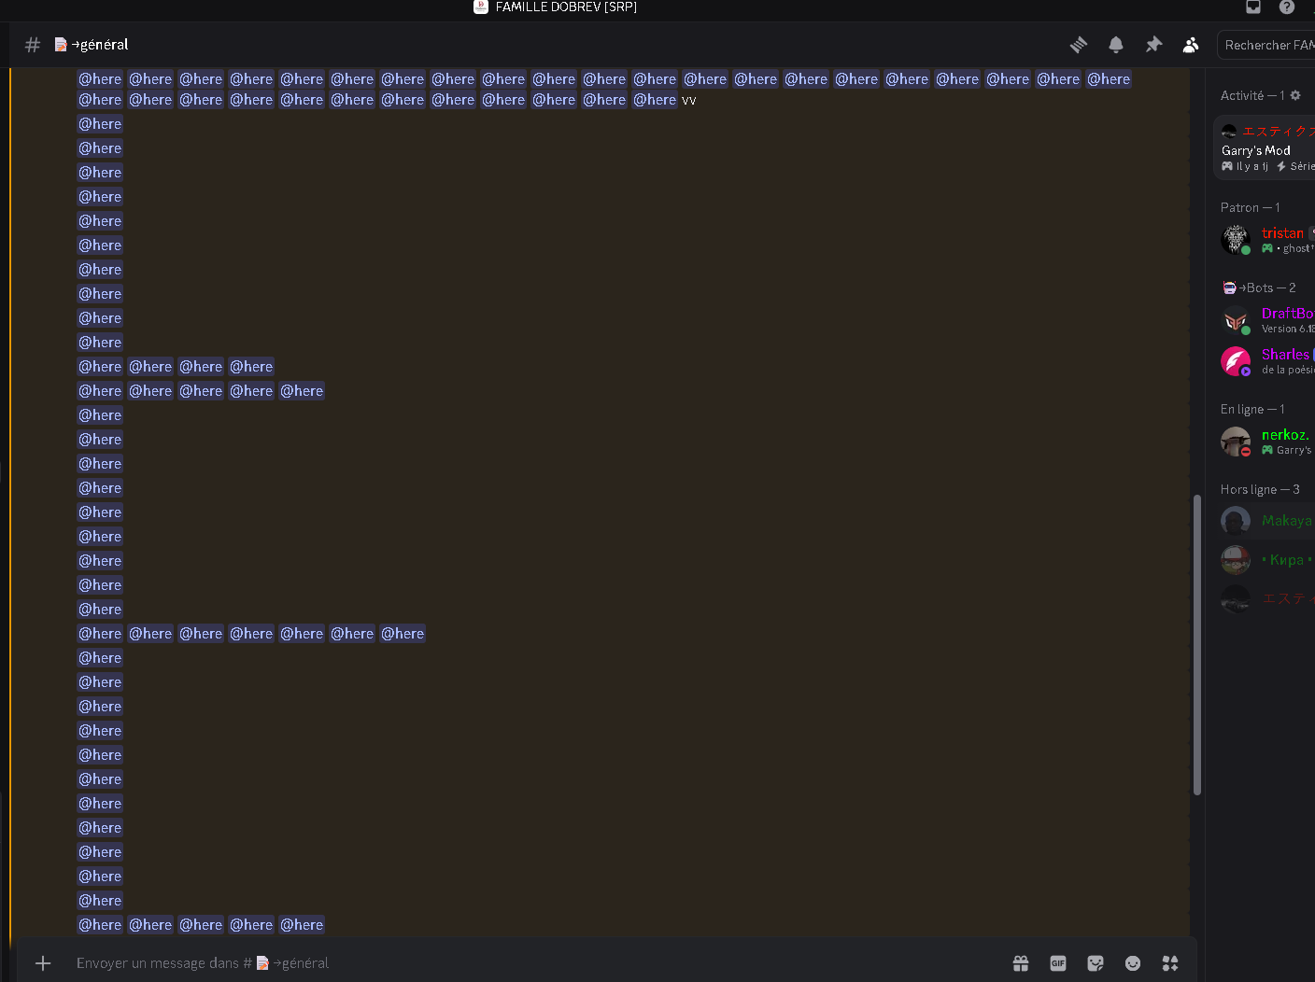Open the GIF picker
Screen dimensions: 1315x982
pos(1058,963)
